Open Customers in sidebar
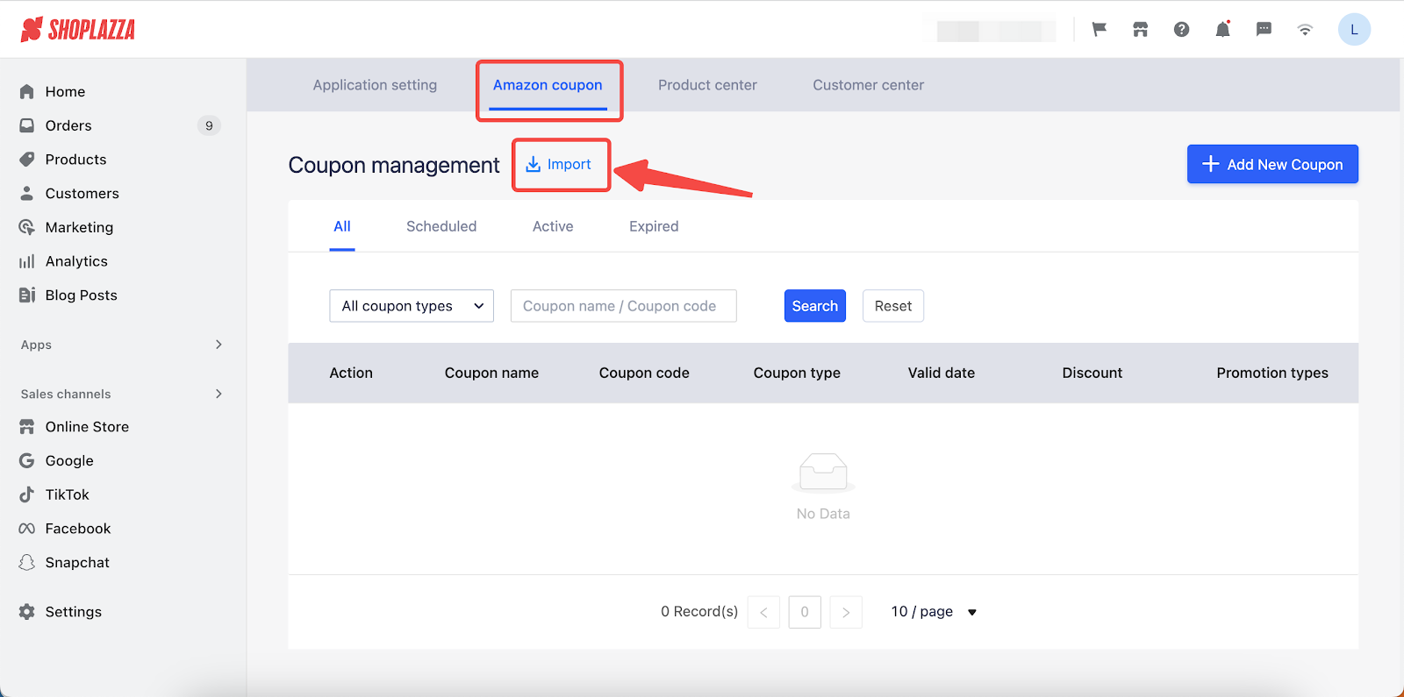 82,193
